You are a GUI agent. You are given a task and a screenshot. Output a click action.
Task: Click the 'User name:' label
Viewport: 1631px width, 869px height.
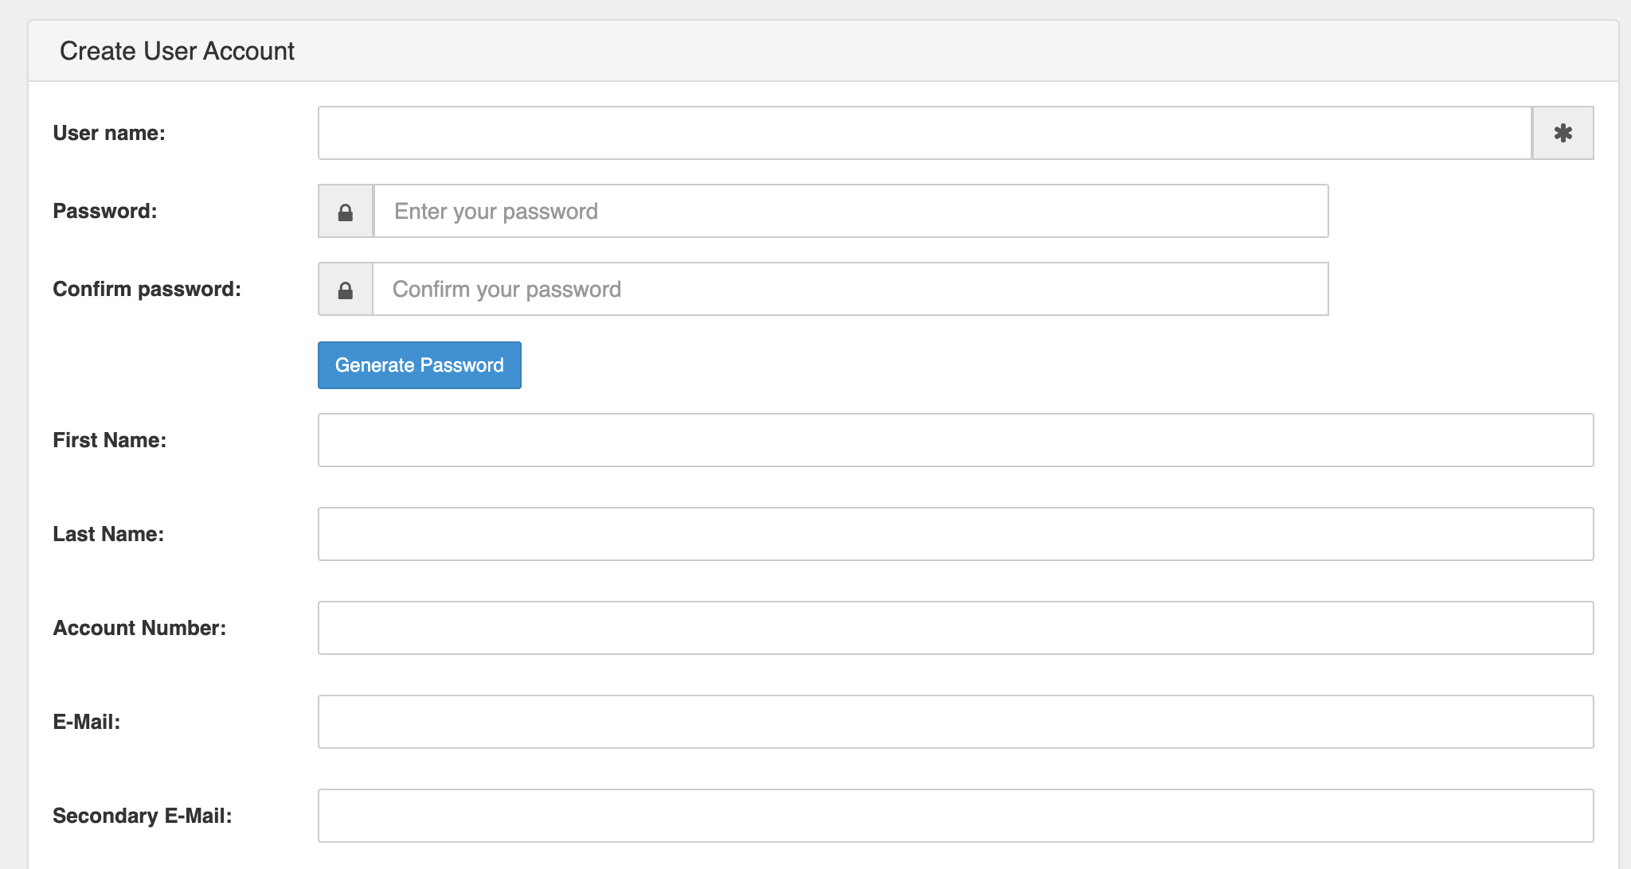pyautogui.click(x=109, y=133)
